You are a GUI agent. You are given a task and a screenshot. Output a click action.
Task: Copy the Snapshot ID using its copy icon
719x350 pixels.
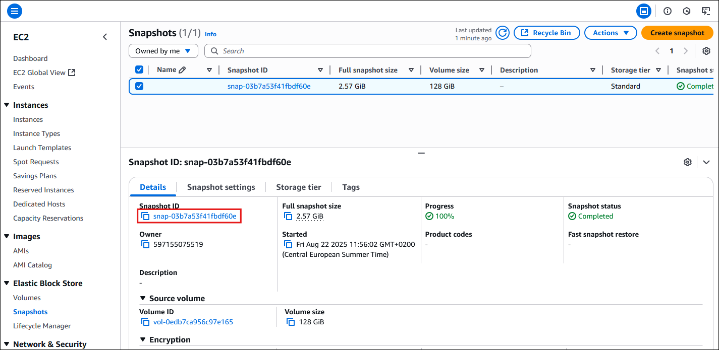(x=146, y=216)
